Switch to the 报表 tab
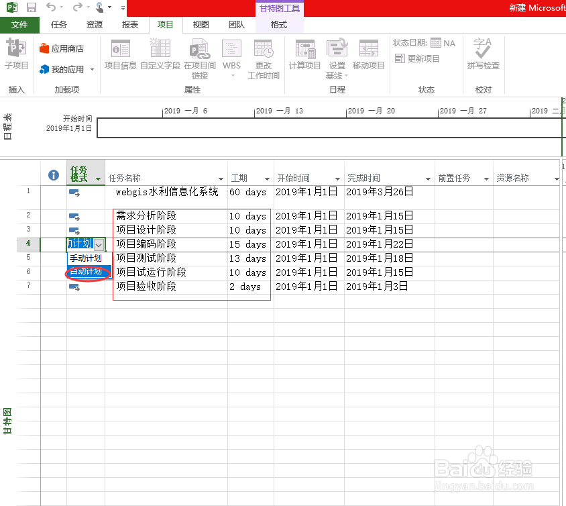 pyautogui.click(x=130, y=25)
